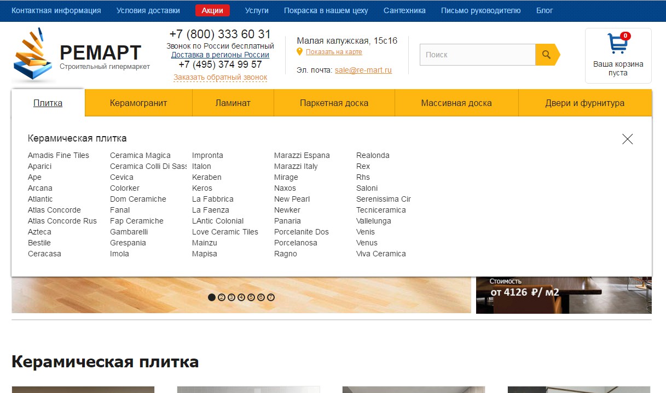Select slider dot number 4
The height and width of the screenshot is (393, 666).
tap(241, 297)
